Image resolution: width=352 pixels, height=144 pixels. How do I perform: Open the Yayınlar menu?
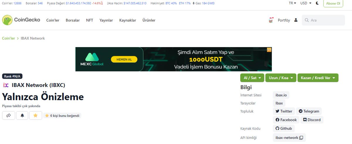point(106,20)
